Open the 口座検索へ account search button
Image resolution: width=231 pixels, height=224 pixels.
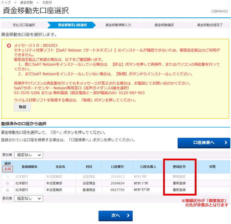[204, 143]
